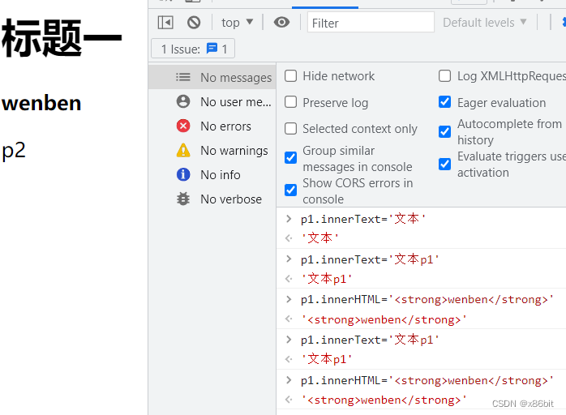Click the p2 paragraph on the page
Image resolution: width=566 pixels, height=415 pixels.
[14, 151]
